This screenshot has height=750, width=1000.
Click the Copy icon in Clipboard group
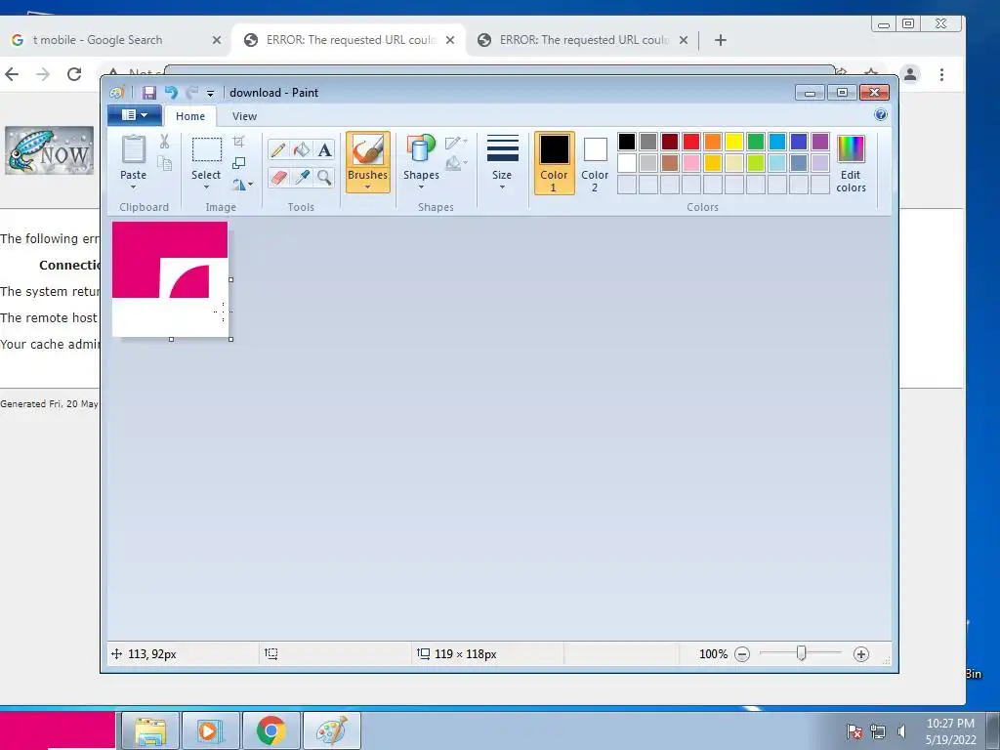coord(164,164)
